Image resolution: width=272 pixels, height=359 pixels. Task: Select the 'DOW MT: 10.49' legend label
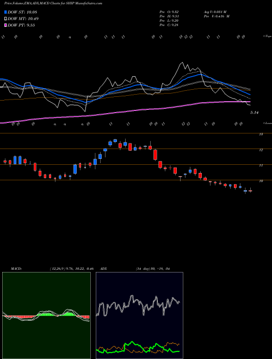pos(23,19)
